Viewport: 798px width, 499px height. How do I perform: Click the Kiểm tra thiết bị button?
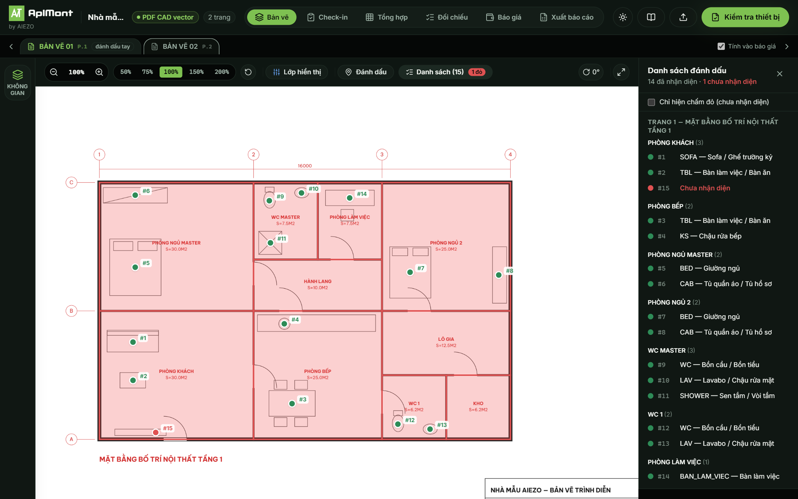coord(745,17)
